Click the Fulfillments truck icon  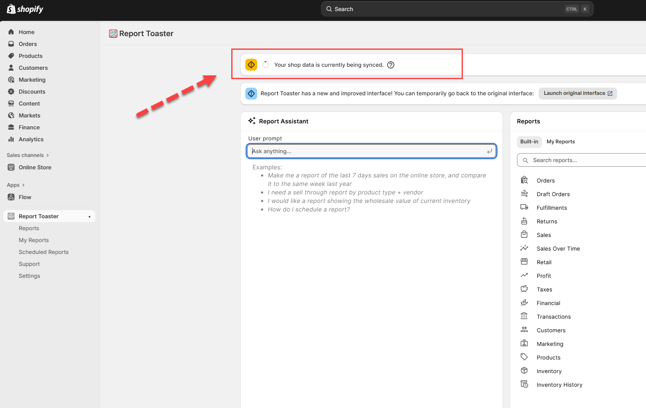pos(524,208)
